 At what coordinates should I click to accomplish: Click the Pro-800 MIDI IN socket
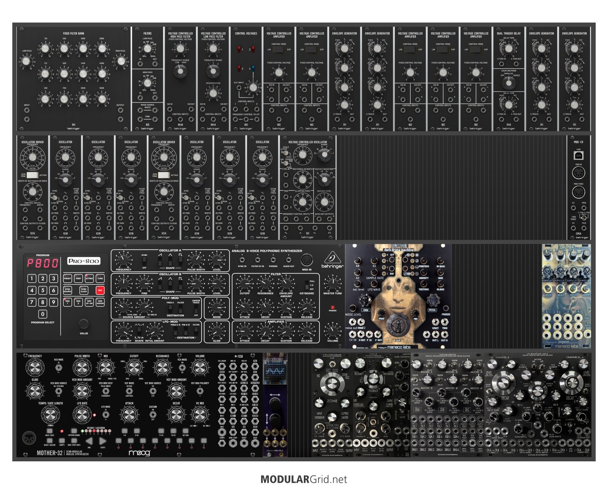(307, 261)
